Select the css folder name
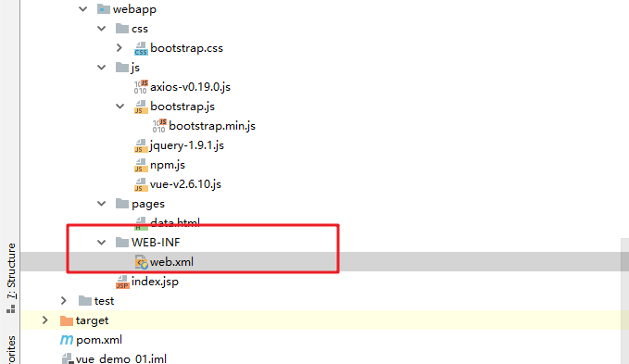Viewport: 629px width, 364px height. pyautogui.click(x=140, y=29)
